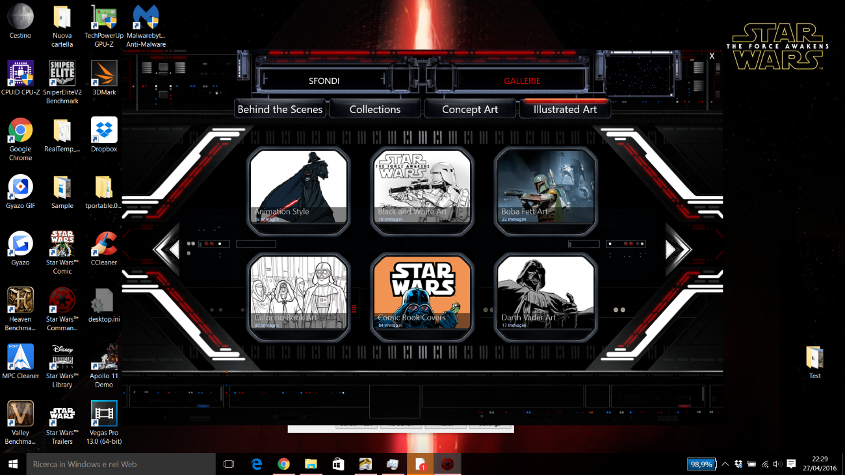Open Dropbox tray icon

tap(738, 464)
